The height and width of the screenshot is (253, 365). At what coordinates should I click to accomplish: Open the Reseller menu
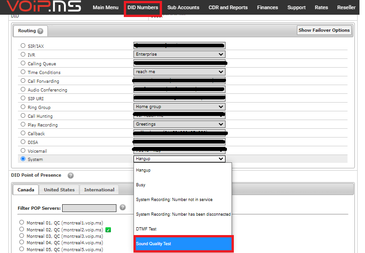[x=347, y=7]
